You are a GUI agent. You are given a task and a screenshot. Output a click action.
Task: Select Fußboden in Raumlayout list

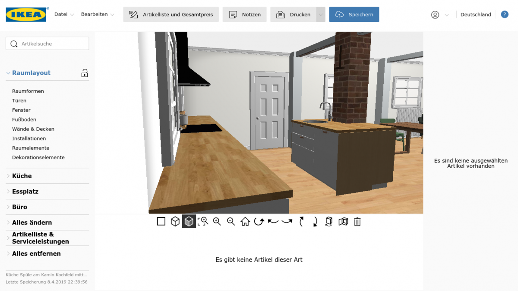(x=24, y=119)
